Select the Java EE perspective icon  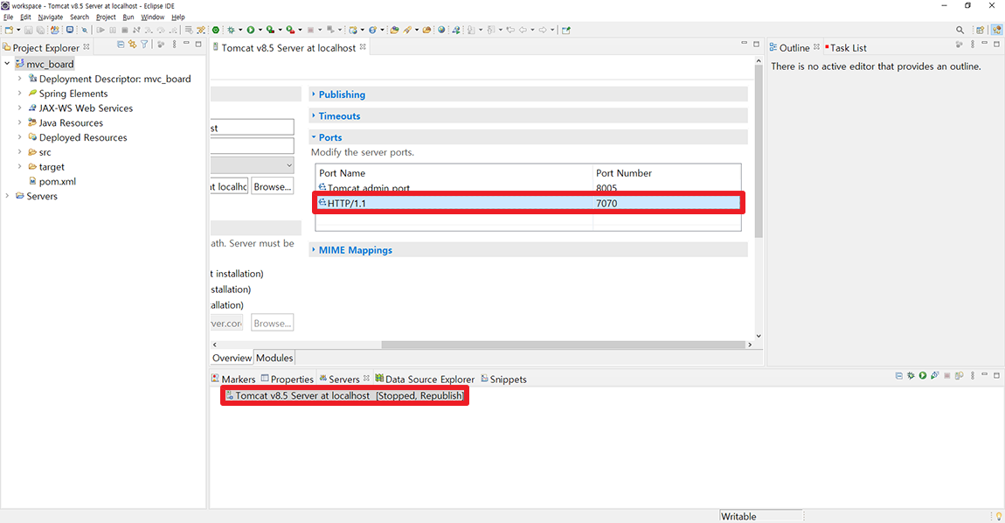(996, 30)
